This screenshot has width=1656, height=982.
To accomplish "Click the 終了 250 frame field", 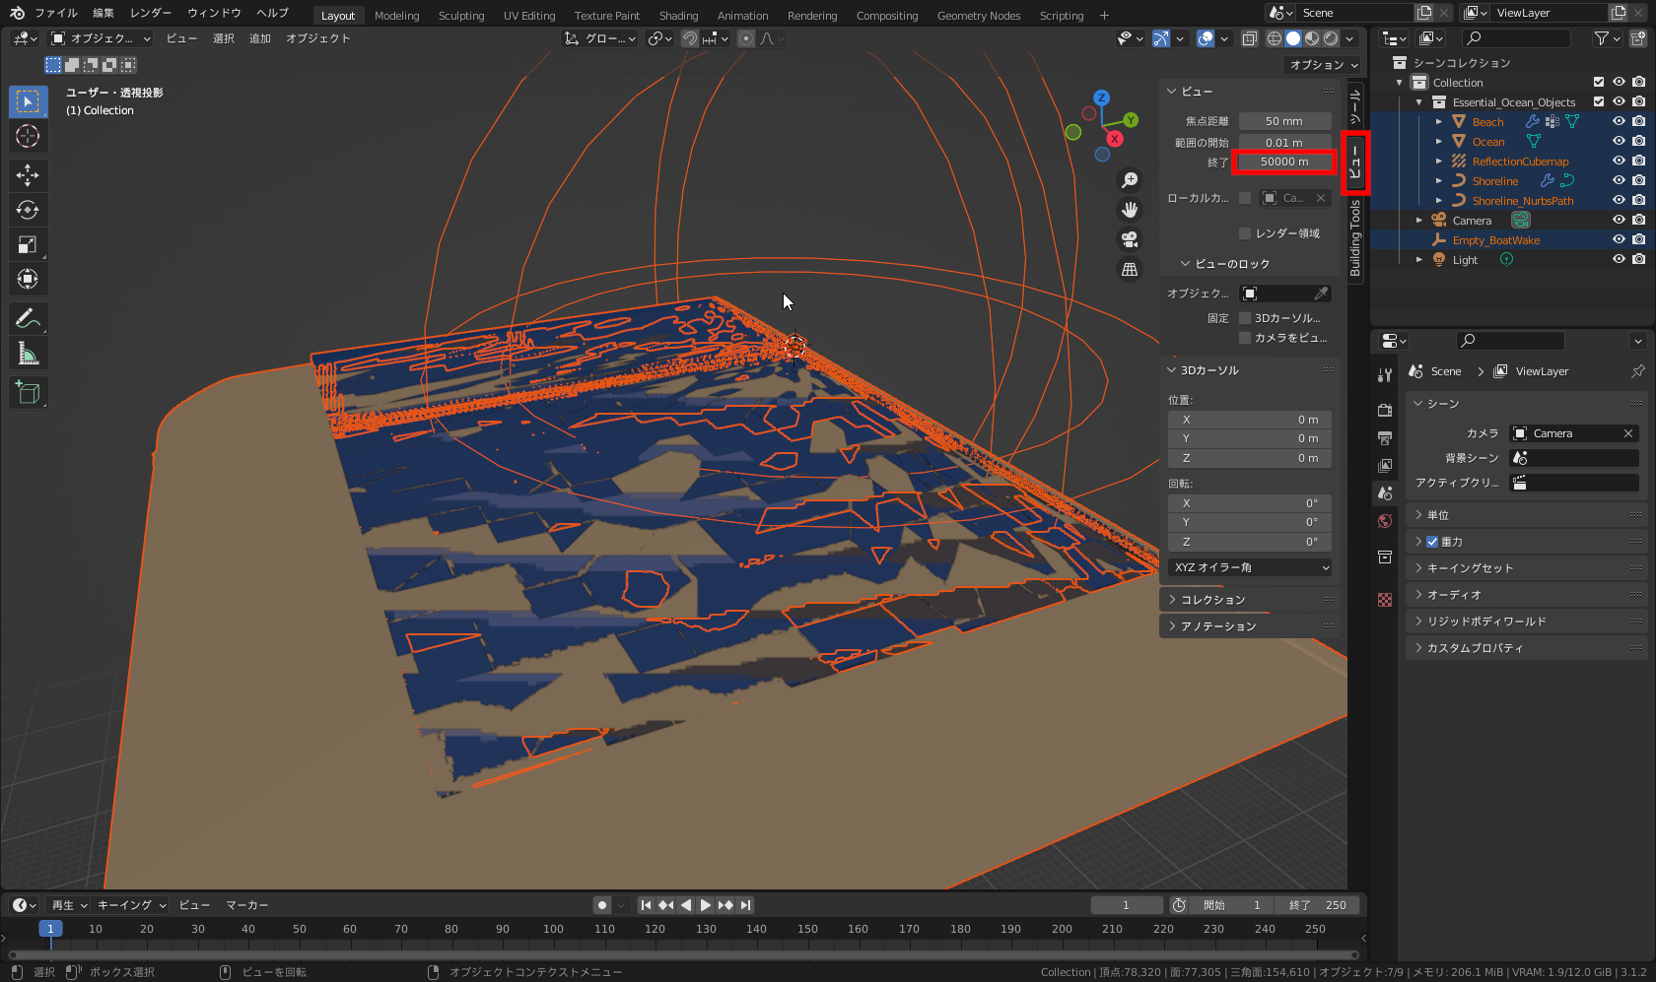I will coord(1317,904).
